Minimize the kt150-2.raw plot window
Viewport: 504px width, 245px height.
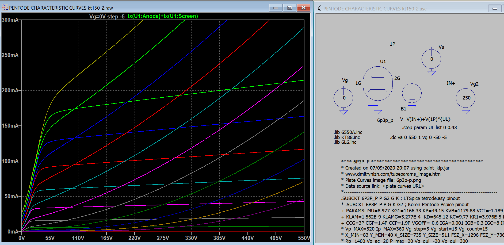(276, 8)
